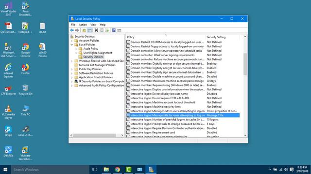Image resolution: width=311 pixels, height=174 pixels.
Task: Click the Search Windows taskbar box
Action: (x=50, y=170)
